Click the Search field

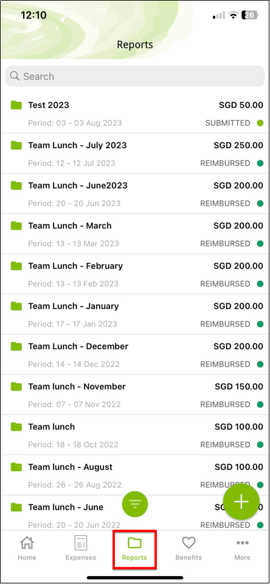coord(135,76)
